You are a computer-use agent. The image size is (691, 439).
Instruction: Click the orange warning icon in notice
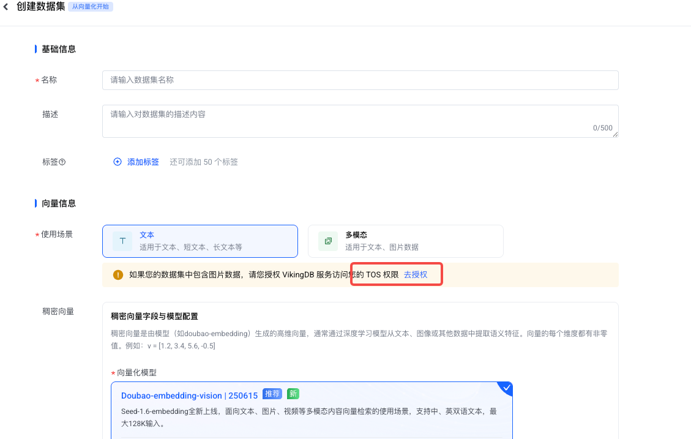118,275
